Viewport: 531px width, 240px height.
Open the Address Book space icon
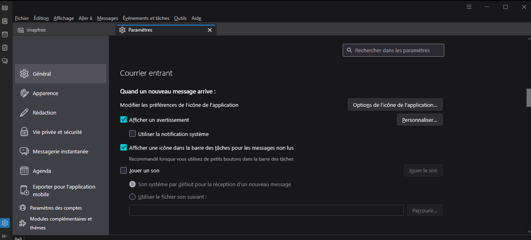pyautogui.click(x=5, y=21)
